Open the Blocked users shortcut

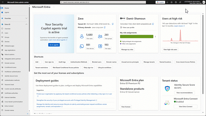pos(97,62)
